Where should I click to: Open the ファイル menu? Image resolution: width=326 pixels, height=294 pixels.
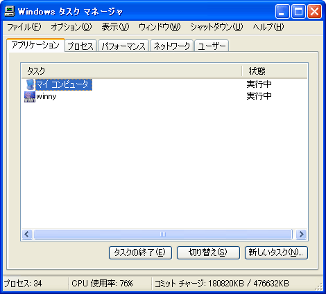[x=24, y=27]
